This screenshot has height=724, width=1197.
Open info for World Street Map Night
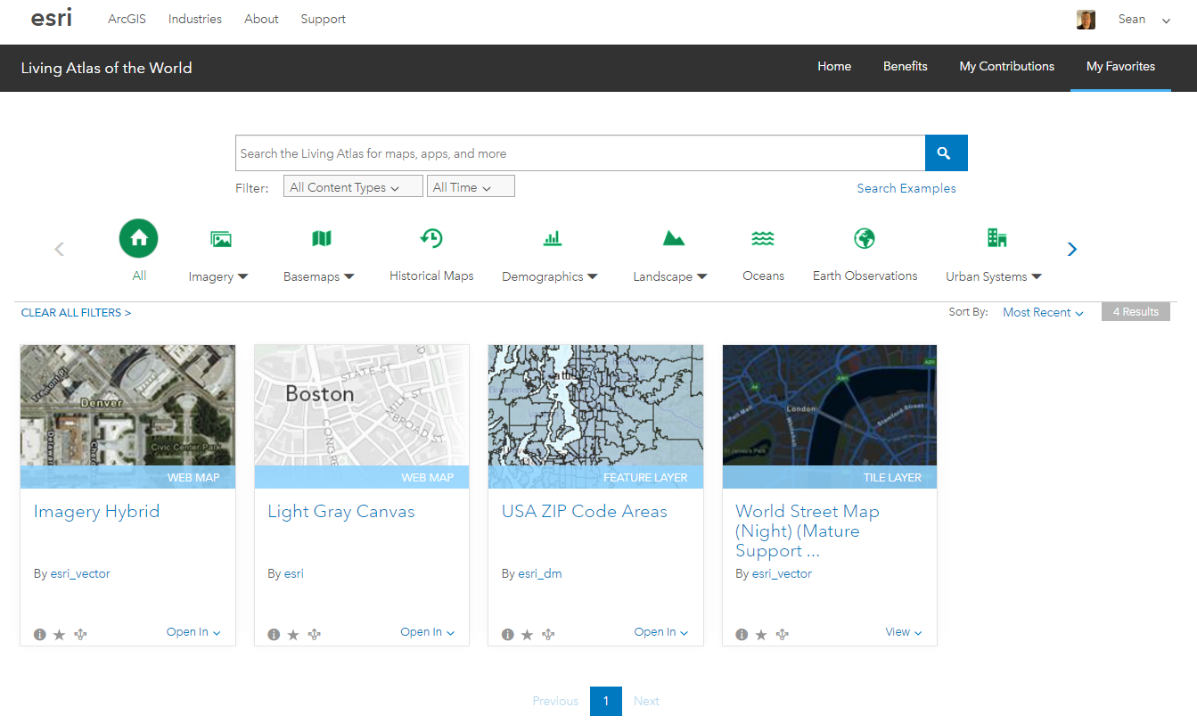pyautogui.click(x=742, y=635)
